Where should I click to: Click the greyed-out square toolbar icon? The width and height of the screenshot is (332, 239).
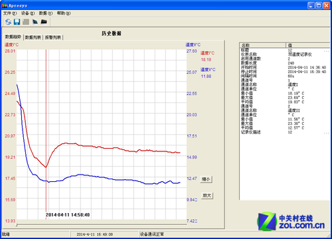tap(26, 22)
